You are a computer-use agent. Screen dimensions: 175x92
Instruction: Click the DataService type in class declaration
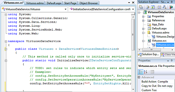pyautogui.click(x=69, y=49)
